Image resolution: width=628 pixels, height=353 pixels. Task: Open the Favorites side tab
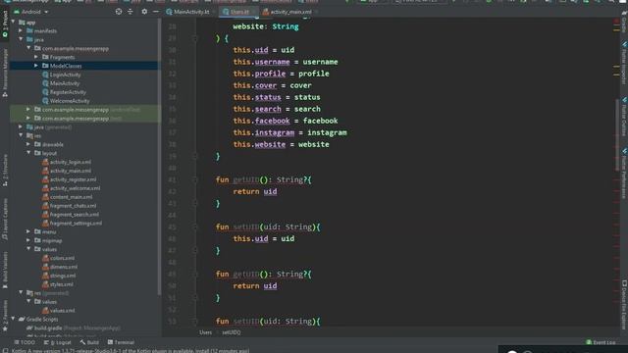tap(5, 316)
